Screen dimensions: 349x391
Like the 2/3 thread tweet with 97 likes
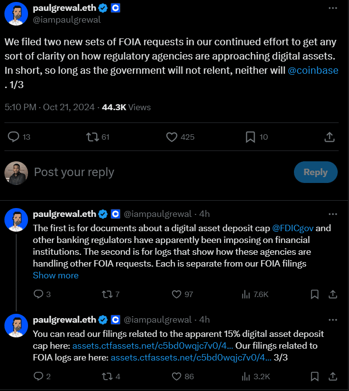point(177,295)
